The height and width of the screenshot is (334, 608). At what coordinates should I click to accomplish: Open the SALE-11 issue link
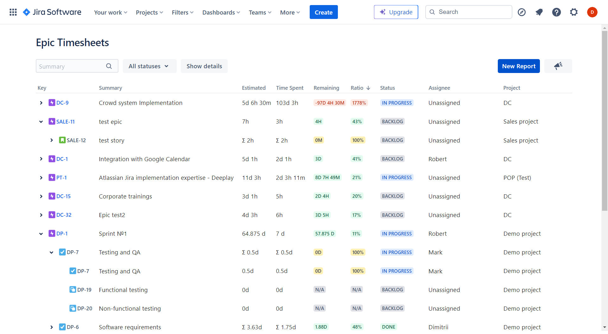point(65,121)
